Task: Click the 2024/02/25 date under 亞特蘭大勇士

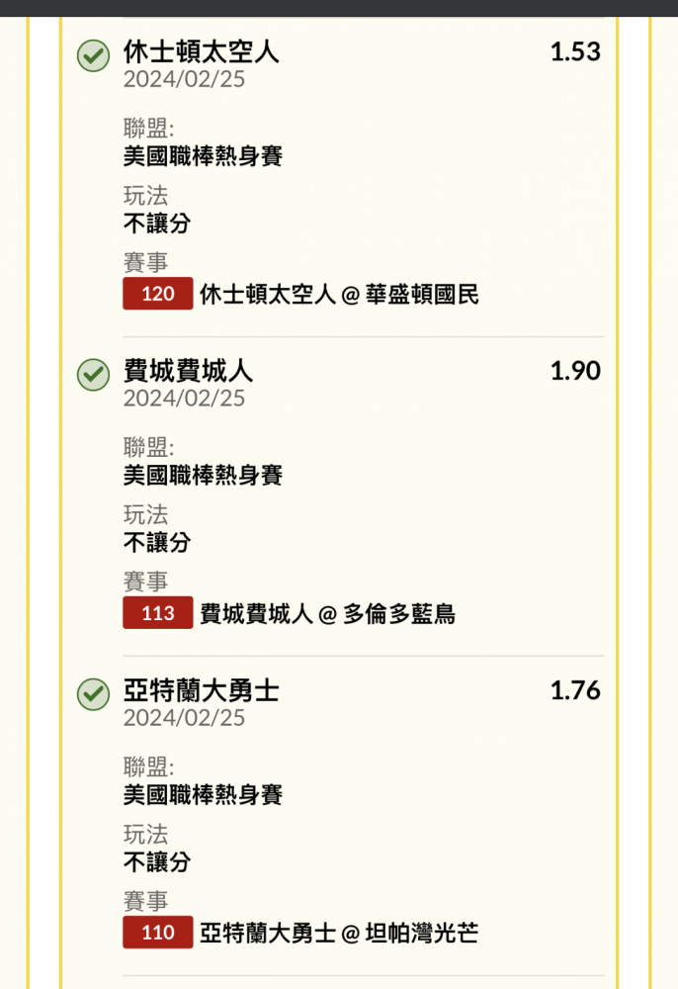Action: (x=184, y=718)
